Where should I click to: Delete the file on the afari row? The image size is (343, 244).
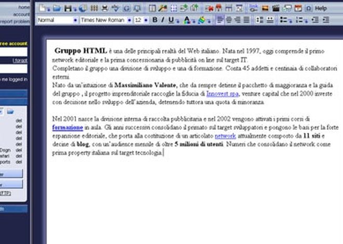[19, 156]
